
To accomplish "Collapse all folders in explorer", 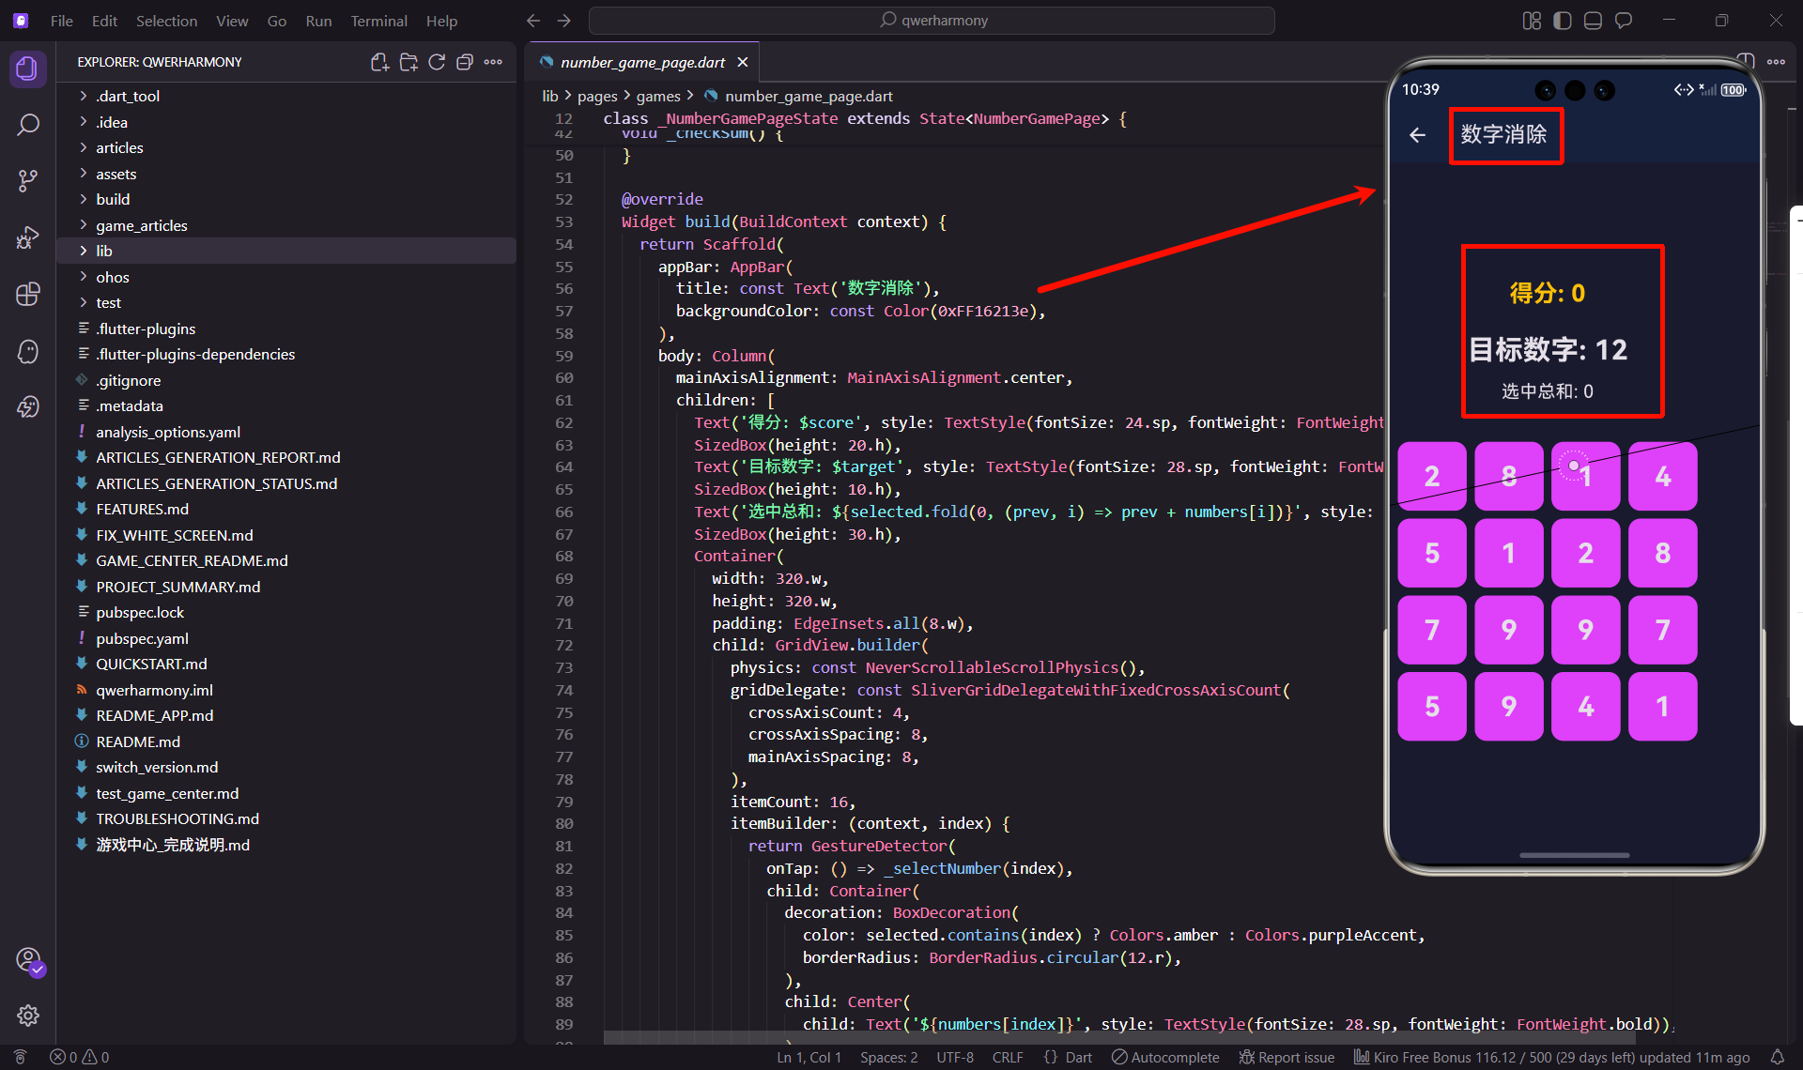I will [465, 62].
